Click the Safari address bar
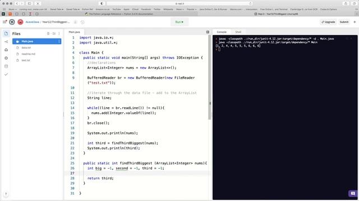The image size is (359, 201). [179, 4]
